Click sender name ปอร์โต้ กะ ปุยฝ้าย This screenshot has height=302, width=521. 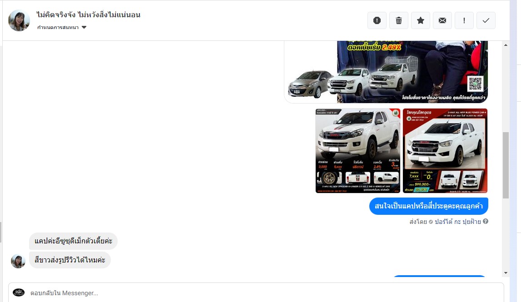pos(458,222)
